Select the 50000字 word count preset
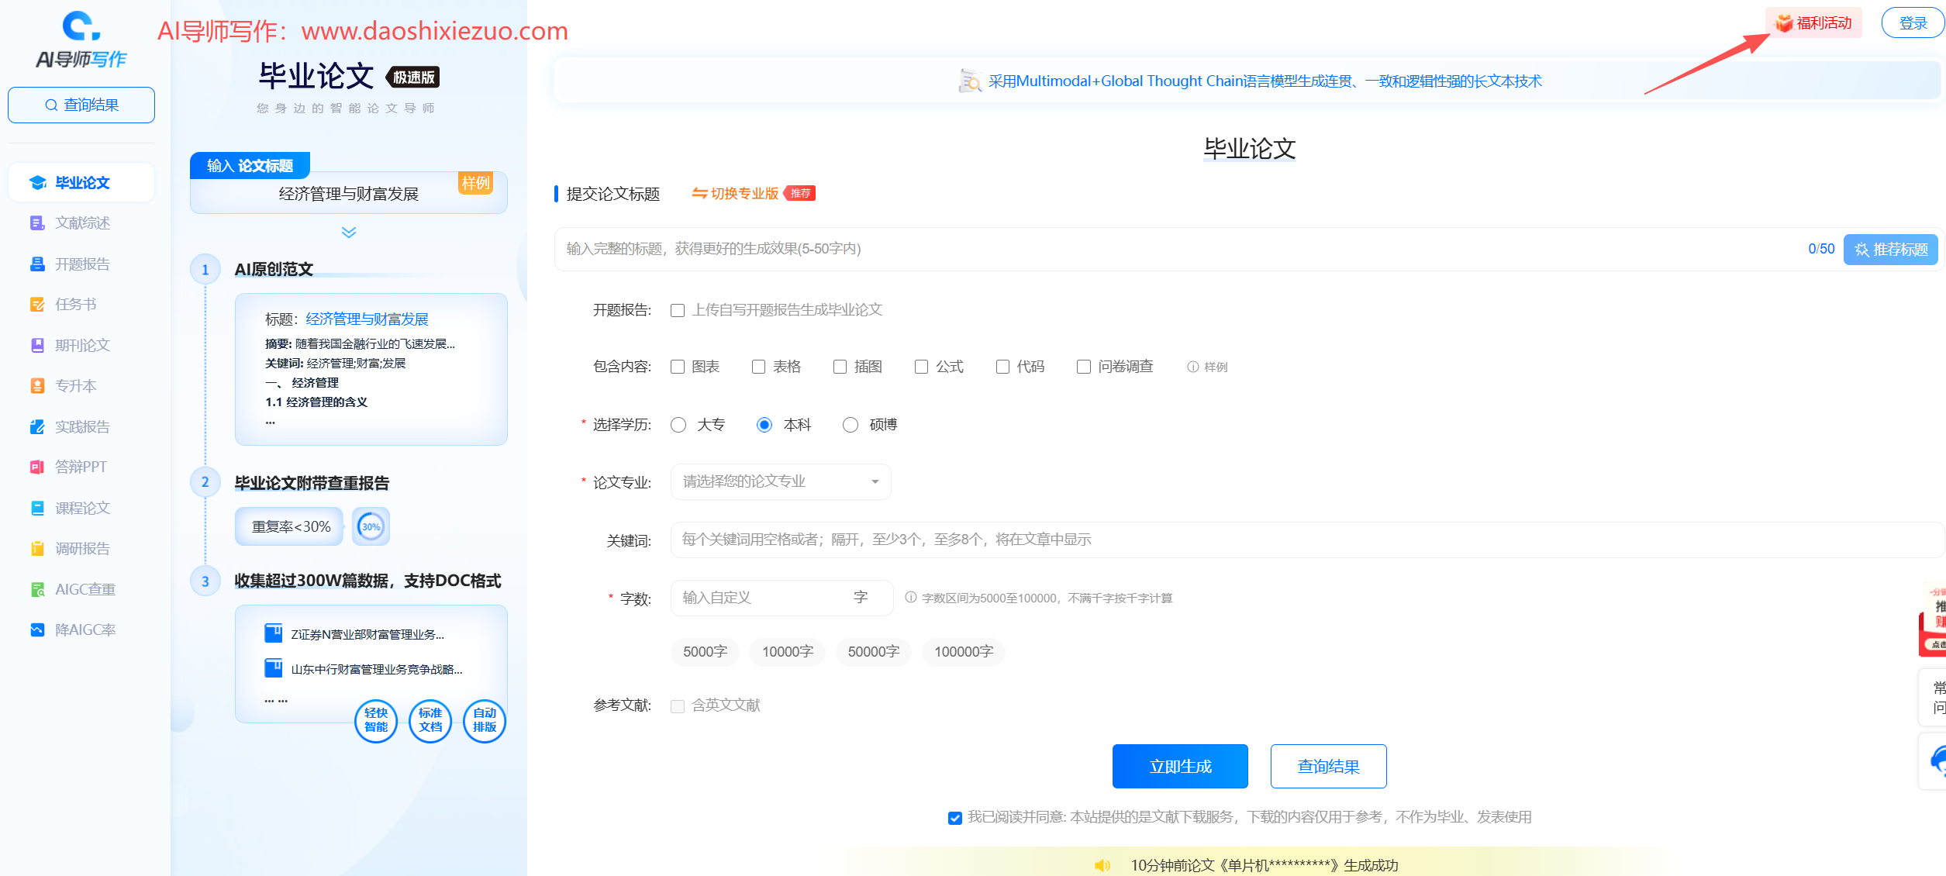This screenshot has width=1946, height=876. [x=873, y=651]
